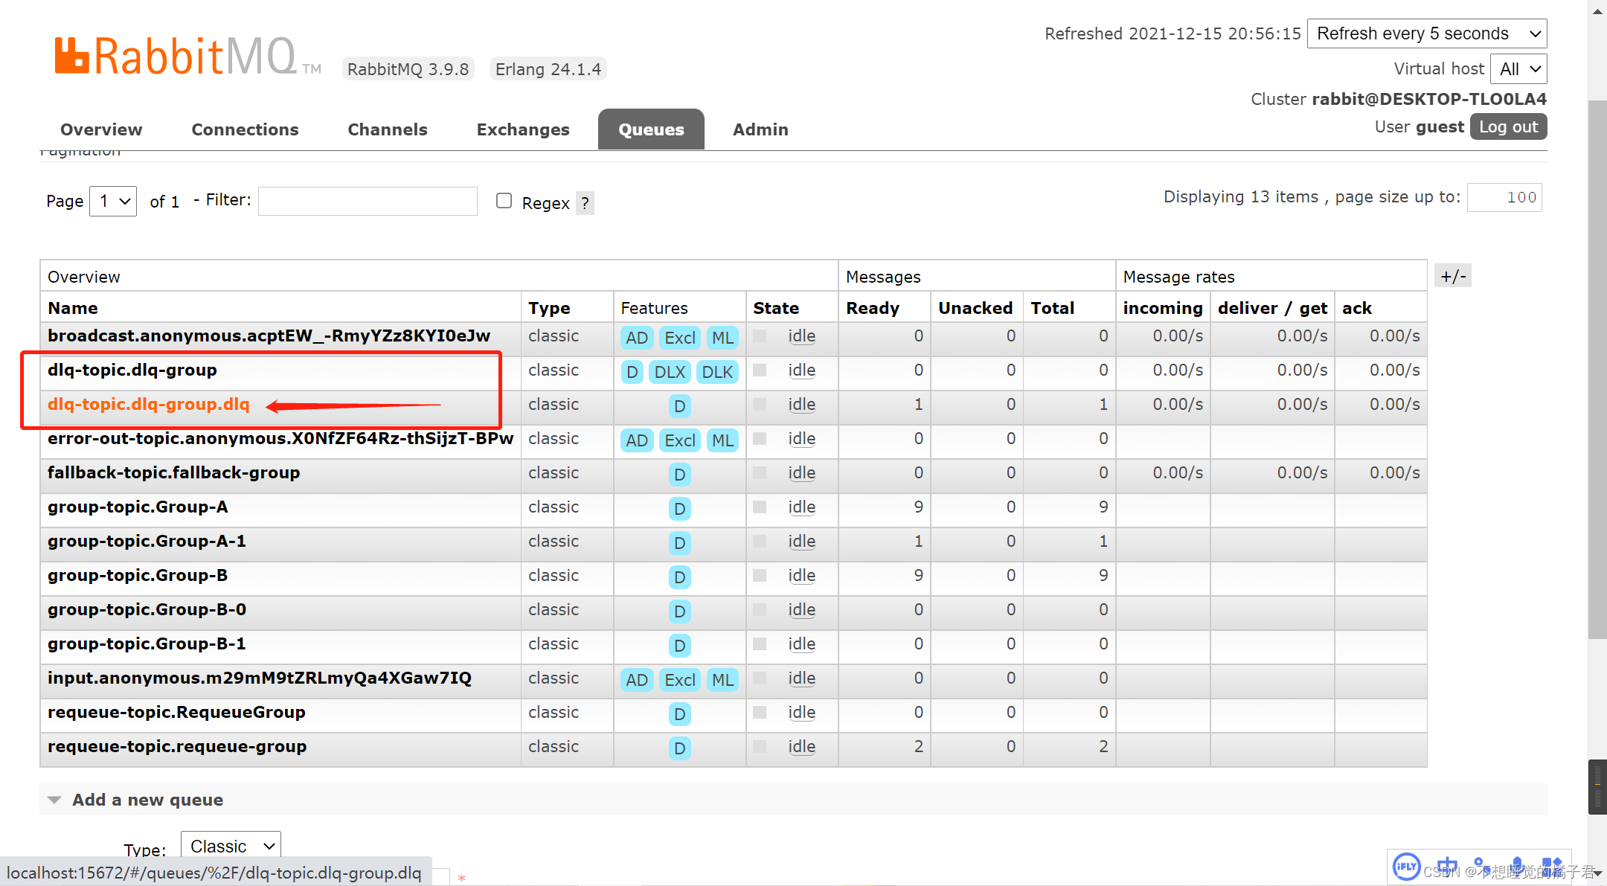Toggle table columns with +/- button
The height and width of the screenshot is (886, 1607).
point(1452,277)
